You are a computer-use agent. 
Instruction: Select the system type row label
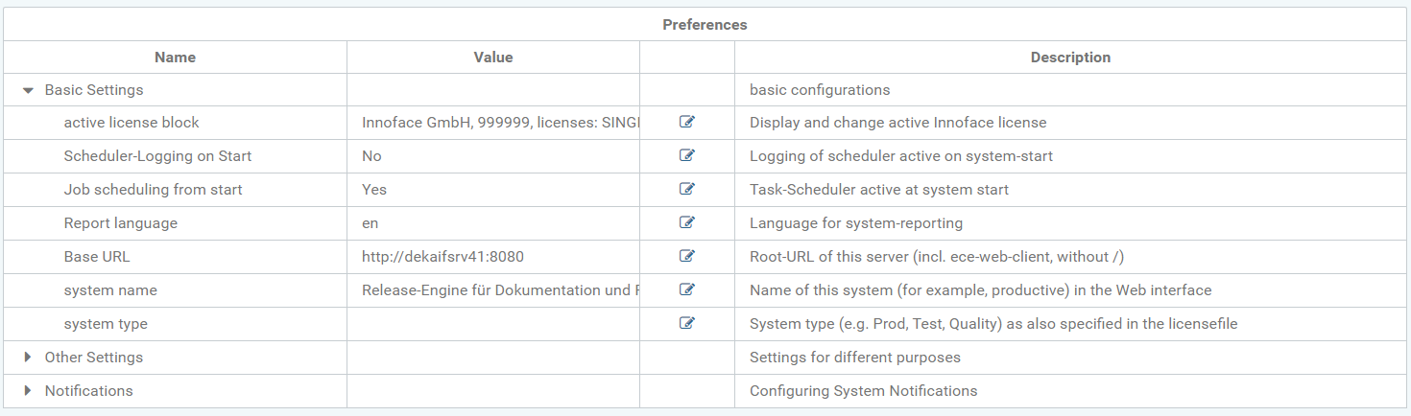(106, 324)
